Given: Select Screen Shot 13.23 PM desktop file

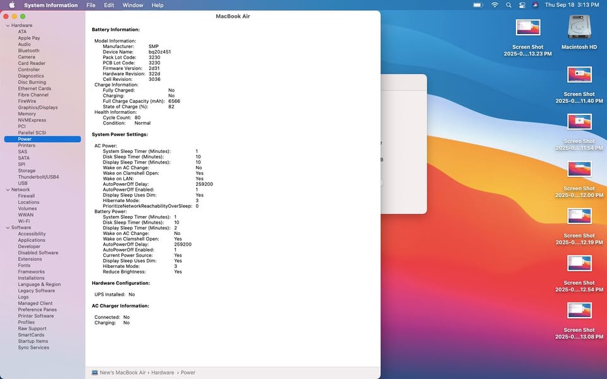Looking at the screenshot, I should [x=528, y=28].
